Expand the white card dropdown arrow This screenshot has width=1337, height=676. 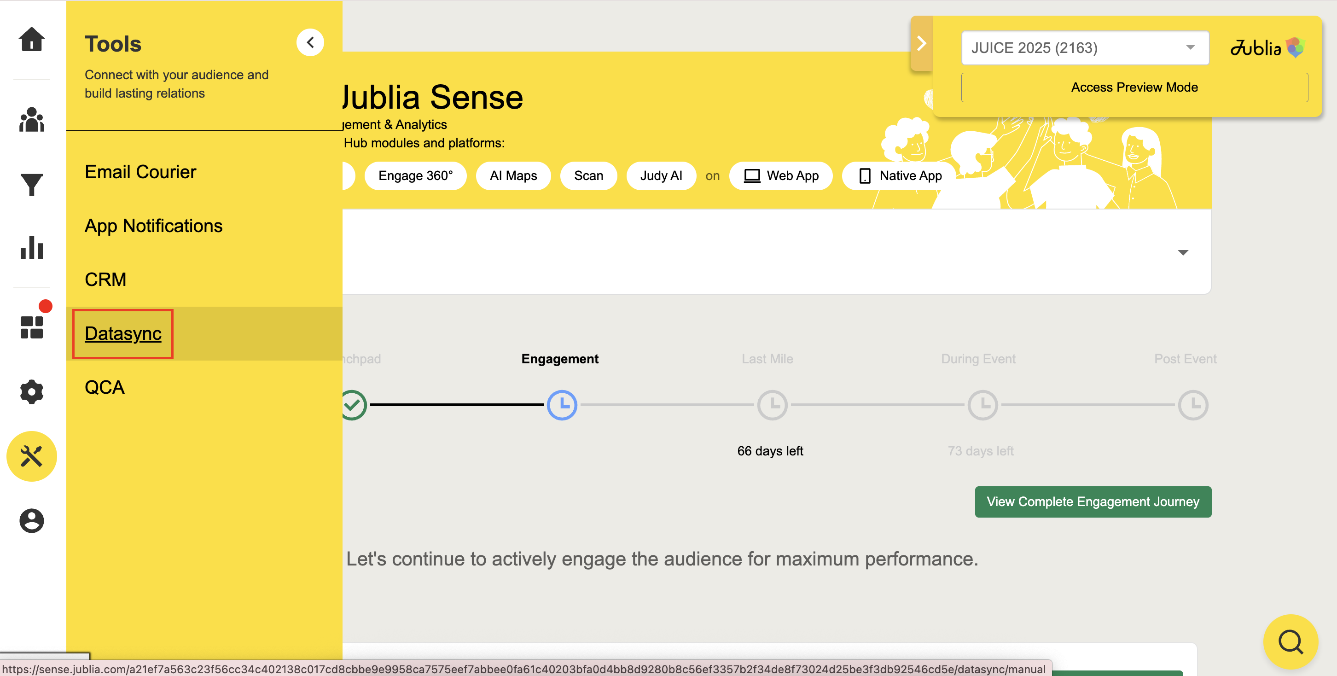tap(1182, 252)
